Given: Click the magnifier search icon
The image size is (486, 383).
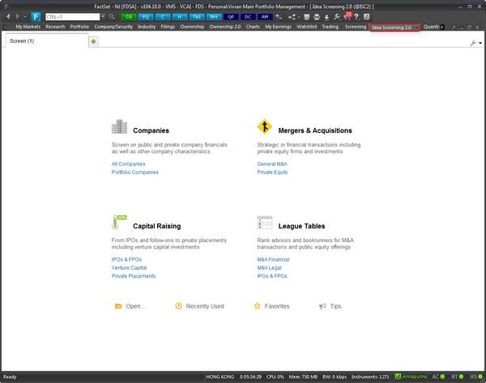Looking at the screenshot, I should (112, 17).
